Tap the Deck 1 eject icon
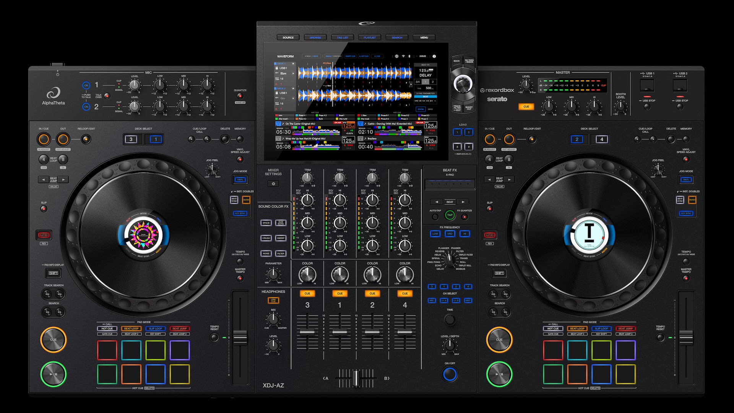Viewport: 734px width, 413px height. point(294,64)
